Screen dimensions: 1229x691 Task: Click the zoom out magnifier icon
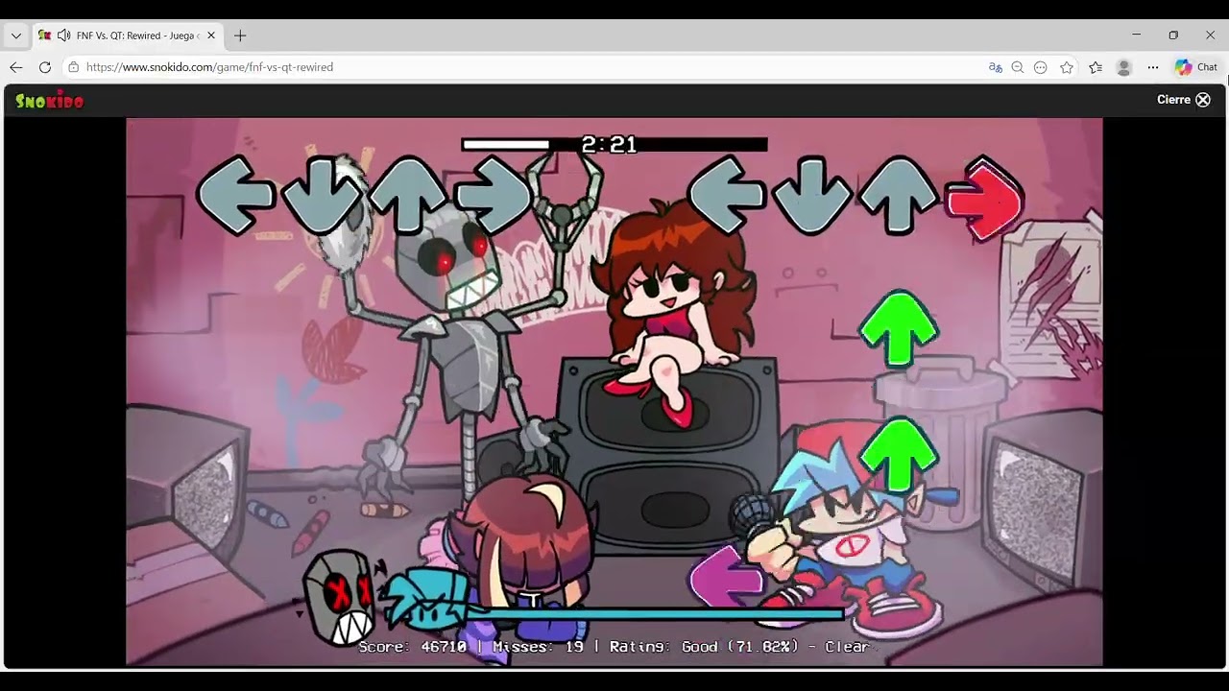pos(1018,67)
